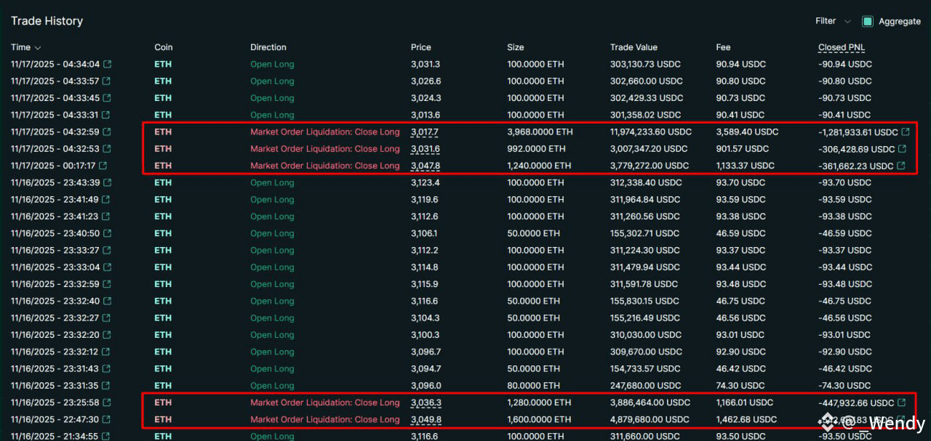
Task: Click the Trade Value column header
Action: click(634, 47)
